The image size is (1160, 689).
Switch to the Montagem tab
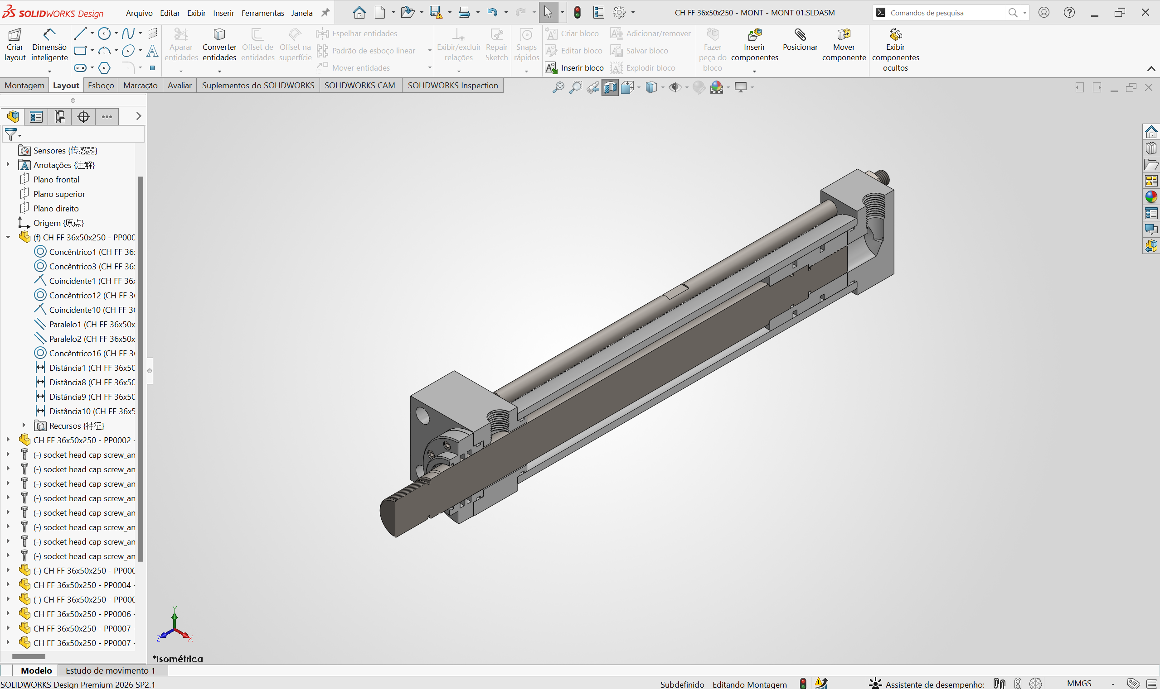coord(24,86)
